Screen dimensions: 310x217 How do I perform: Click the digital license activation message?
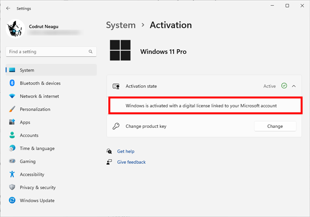coord(201,106)
